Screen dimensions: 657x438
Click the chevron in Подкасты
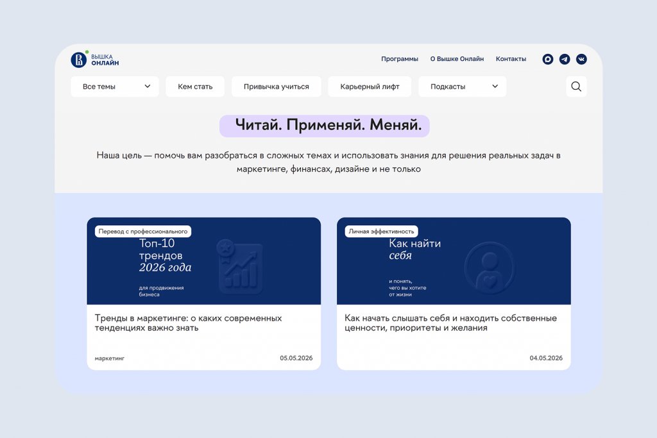tap(495, 87)
